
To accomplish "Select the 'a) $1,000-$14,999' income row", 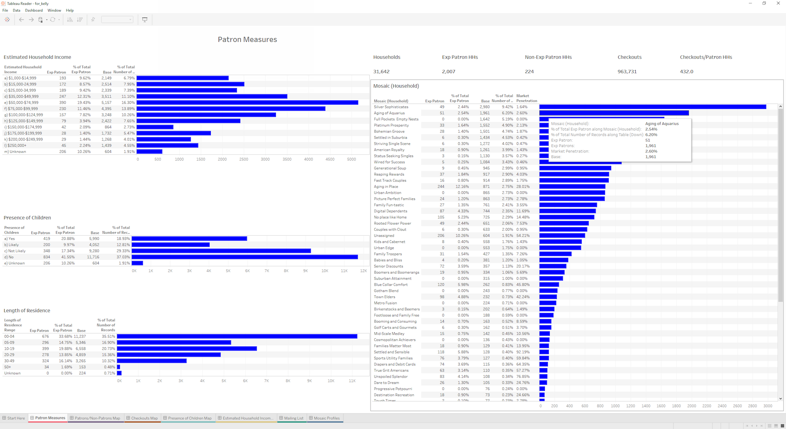I will 185,78.
